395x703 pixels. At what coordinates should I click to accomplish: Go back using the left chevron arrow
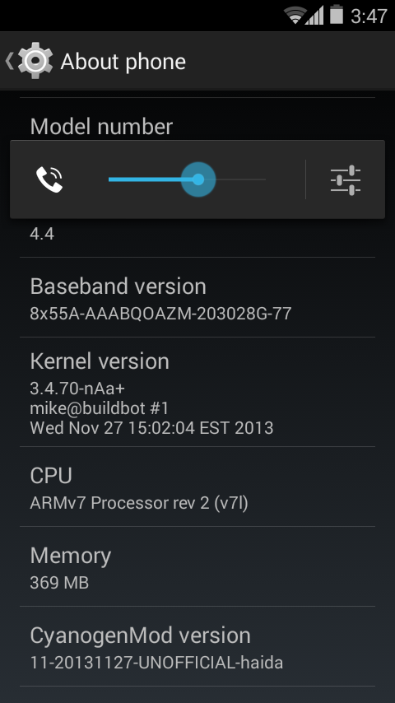coord(9,61)
